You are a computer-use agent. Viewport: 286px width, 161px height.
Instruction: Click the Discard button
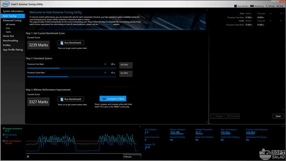click(x=234, y=116)
